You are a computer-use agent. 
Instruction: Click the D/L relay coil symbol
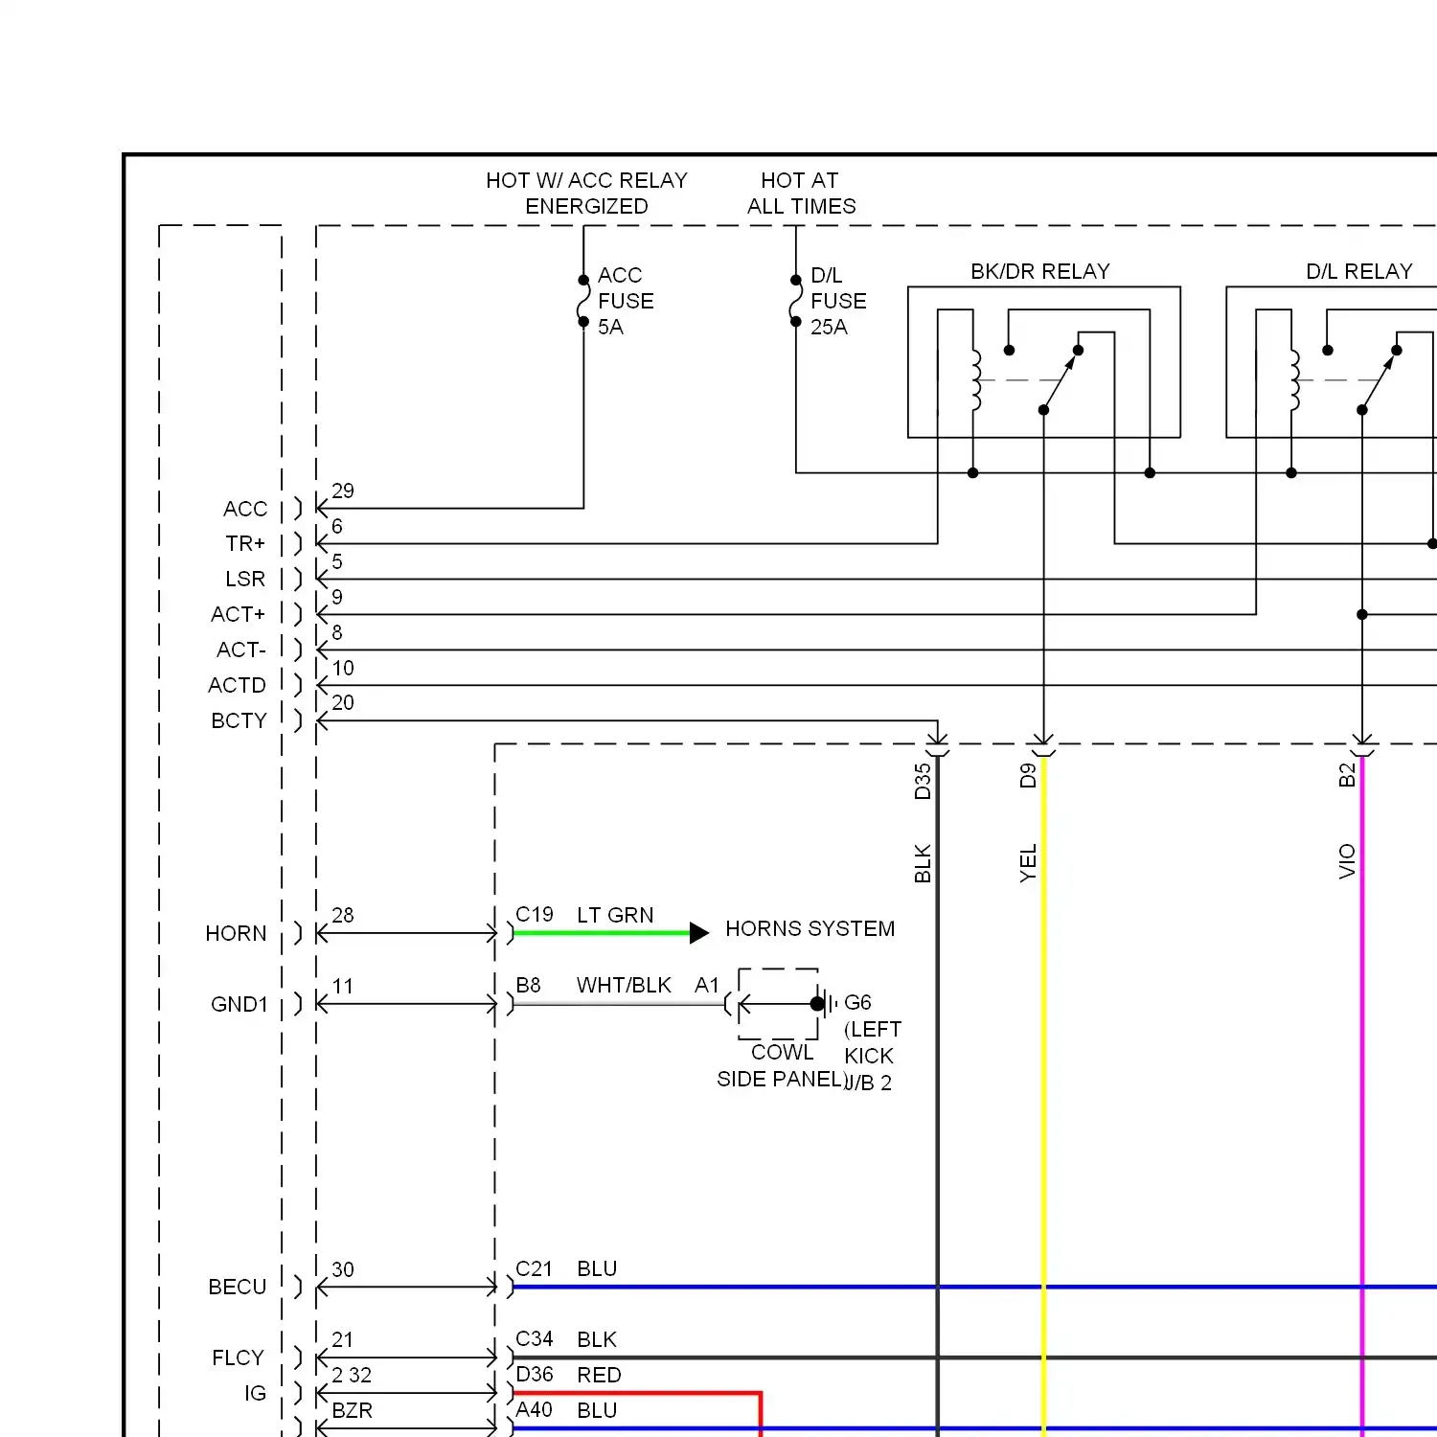coord(1295,380)
